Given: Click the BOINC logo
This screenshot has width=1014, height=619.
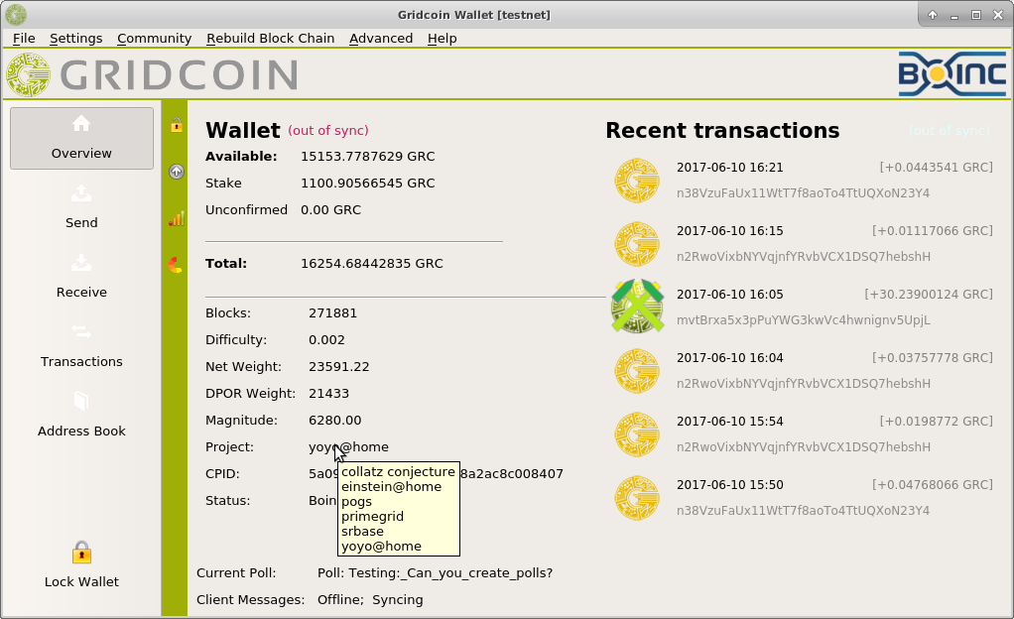Looking at the screenshot, I should pyautogui.click(x=951, y=74).
